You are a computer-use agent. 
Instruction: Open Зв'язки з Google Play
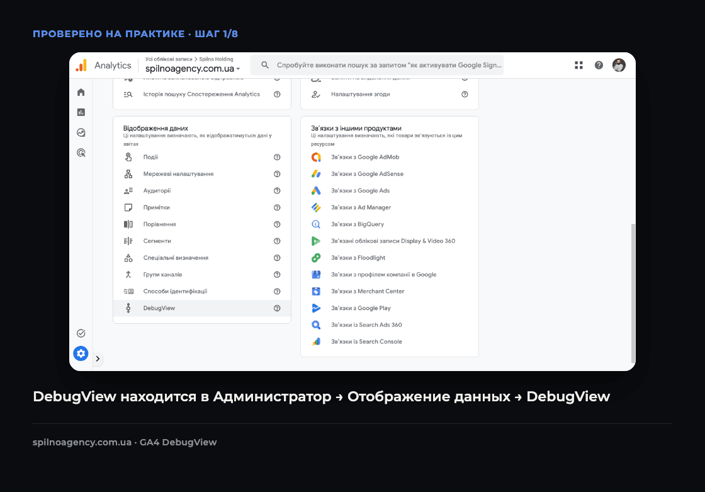(x=390, y=308)
